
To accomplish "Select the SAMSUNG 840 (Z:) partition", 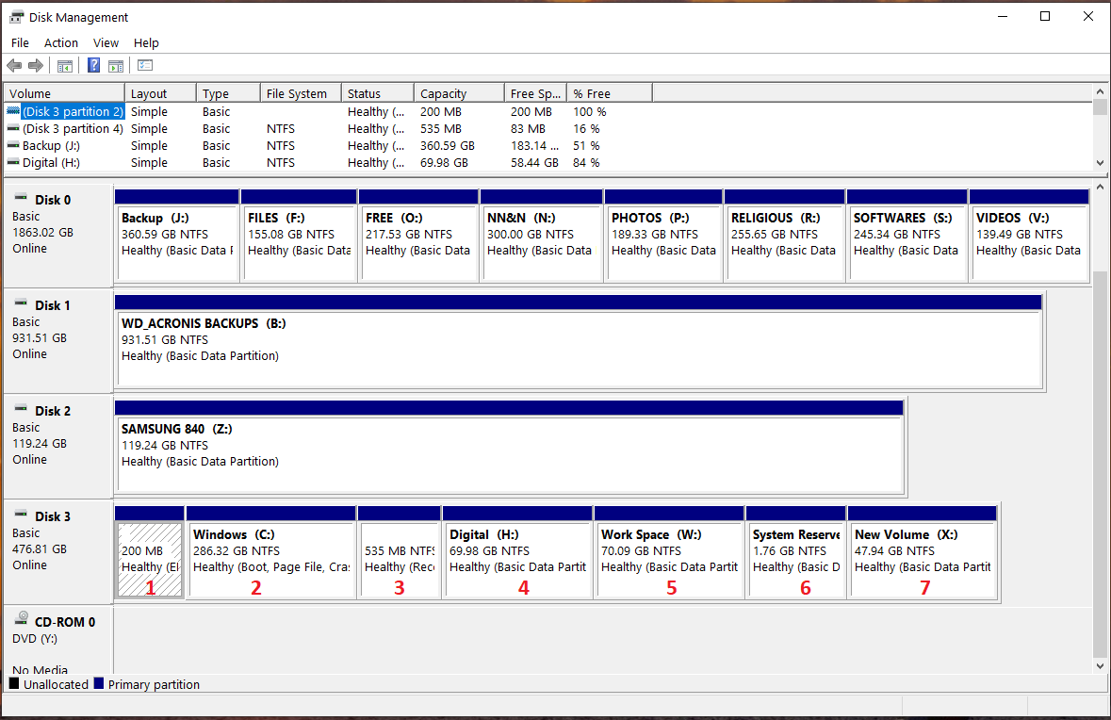I will tap(510, 448).
